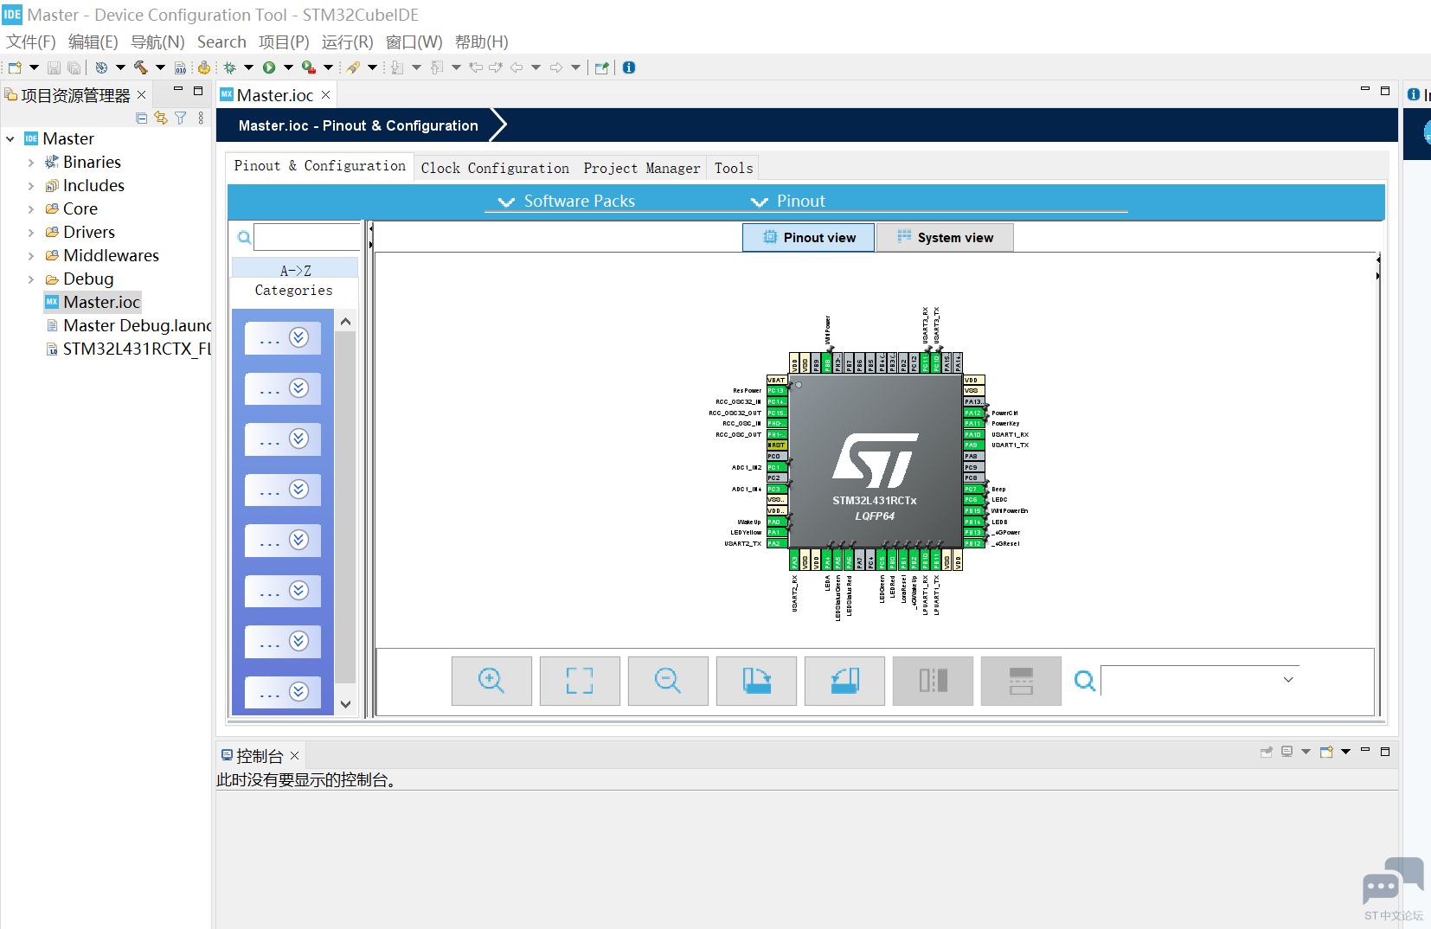Switch to System view
Viewport: 1431px width, 929px height.
(945, 238)
